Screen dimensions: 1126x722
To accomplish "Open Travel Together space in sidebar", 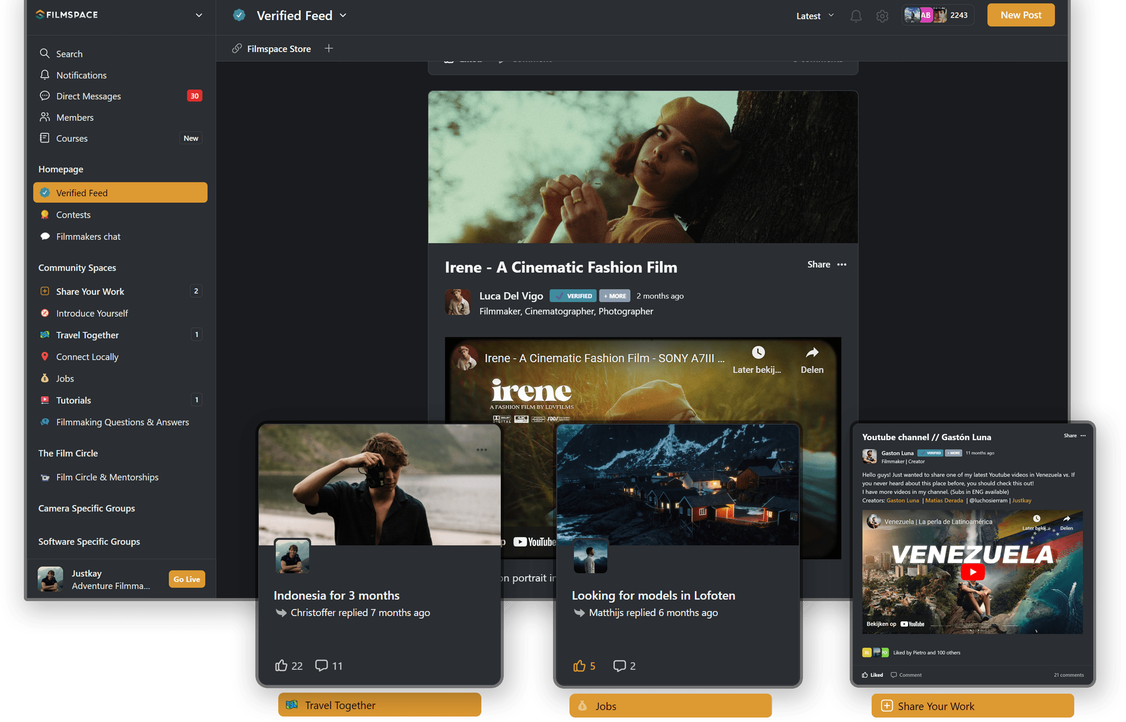I will click(120, 335).
